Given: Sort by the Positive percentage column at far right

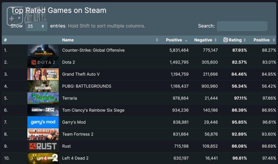Looking at the screenshot, I should point(262,40).
